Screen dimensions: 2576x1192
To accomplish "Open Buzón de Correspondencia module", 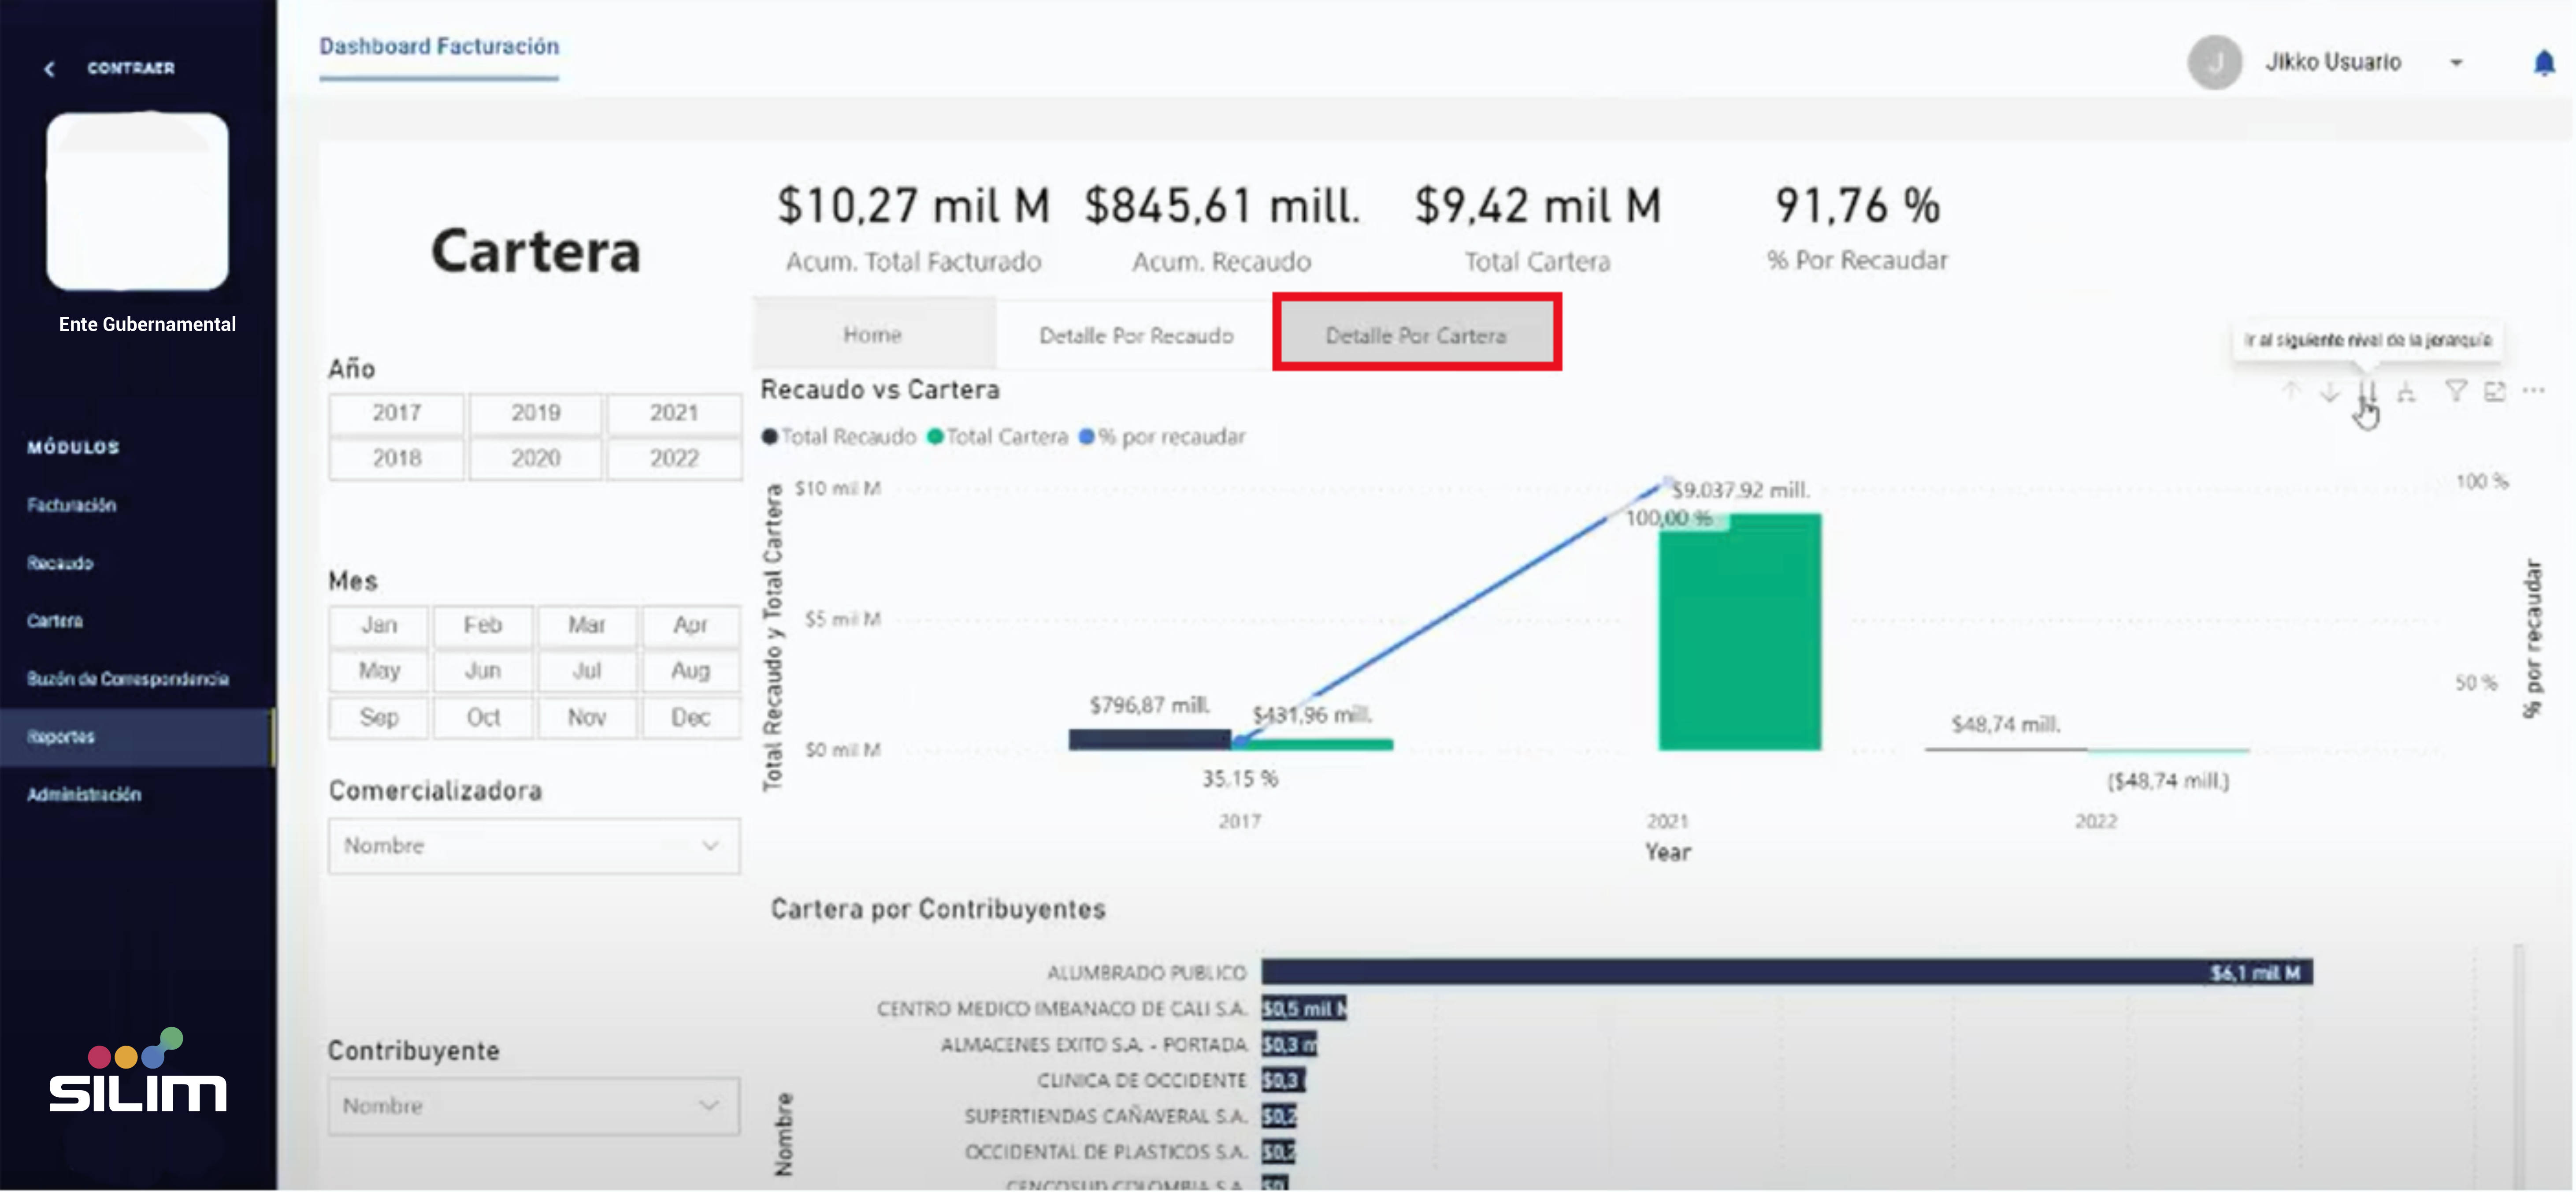I will point(128,680).
